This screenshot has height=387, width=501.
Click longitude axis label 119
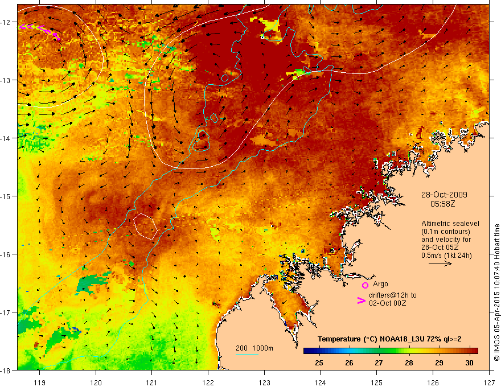pyautogui.click(x=39, y=382)
